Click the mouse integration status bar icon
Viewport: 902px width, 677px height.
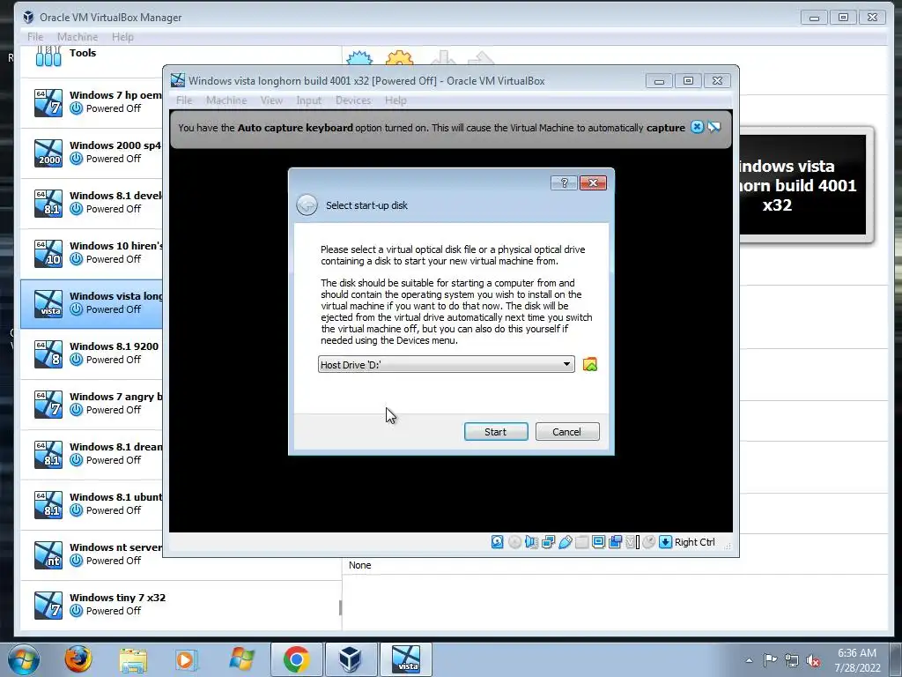(649, 542)
